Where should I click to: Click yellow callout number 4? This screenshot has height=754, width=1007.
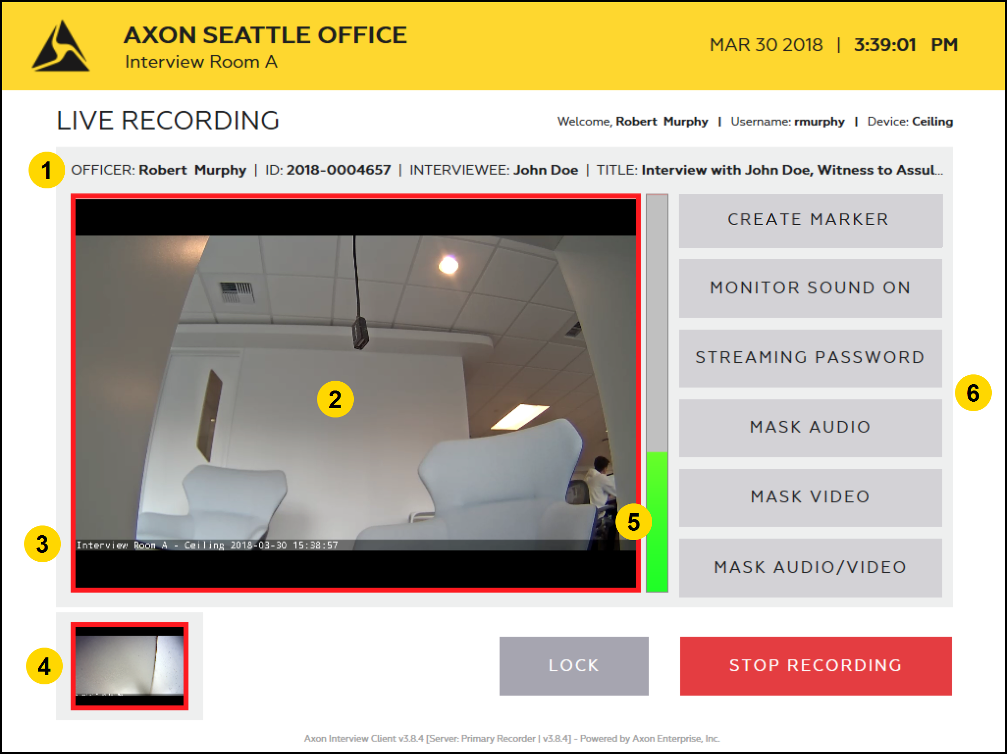[x=44, y=666]
